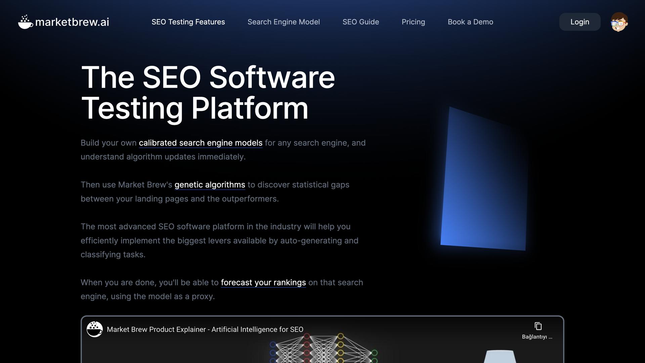Screen dimensions: 645x363
Task: Click the marketbrew.ai brand text
Action: point(72,22)
